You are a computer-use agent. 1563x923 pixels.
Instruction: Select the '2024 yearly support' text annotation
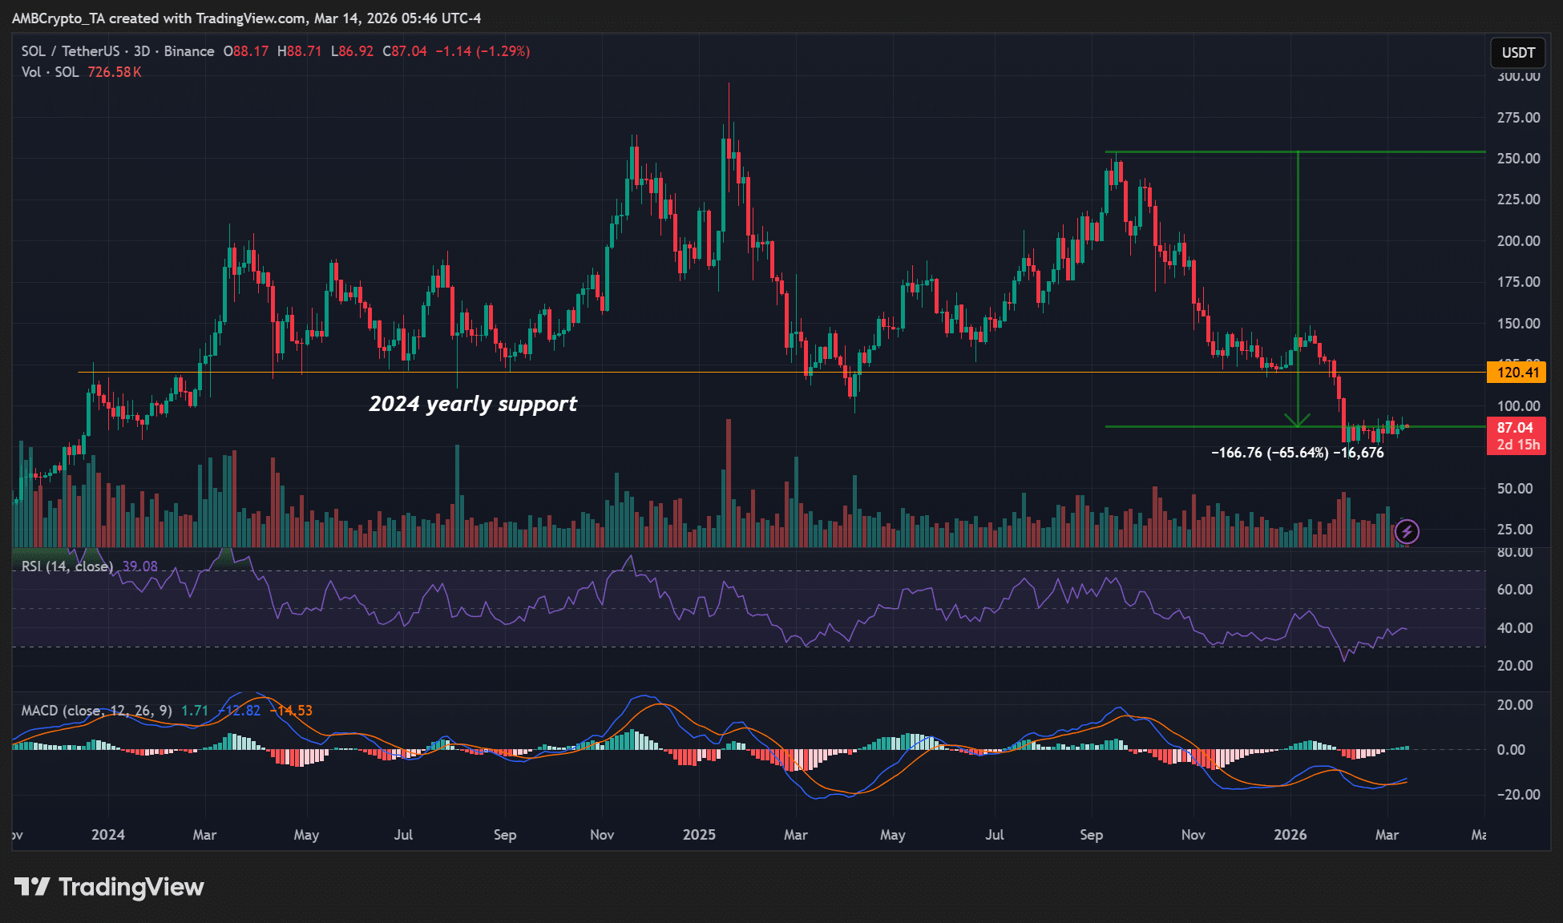472,404
